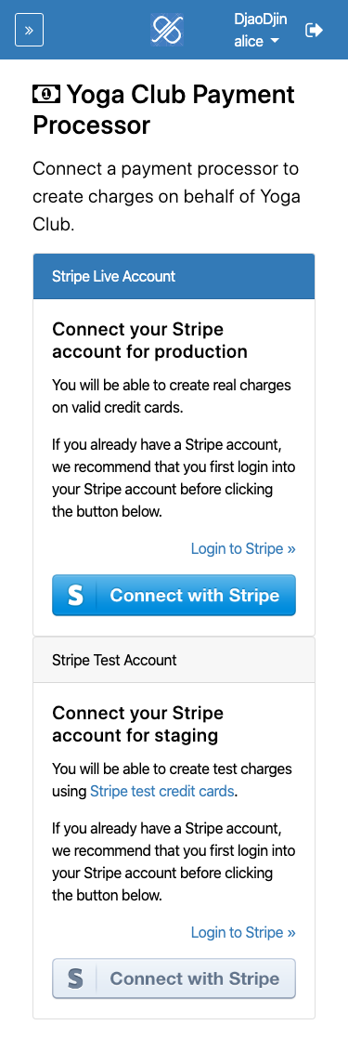This screenshot has height=1038, width=348.
Task: Expand the sidebar with the double-chevron button
Action: [29, 30]
